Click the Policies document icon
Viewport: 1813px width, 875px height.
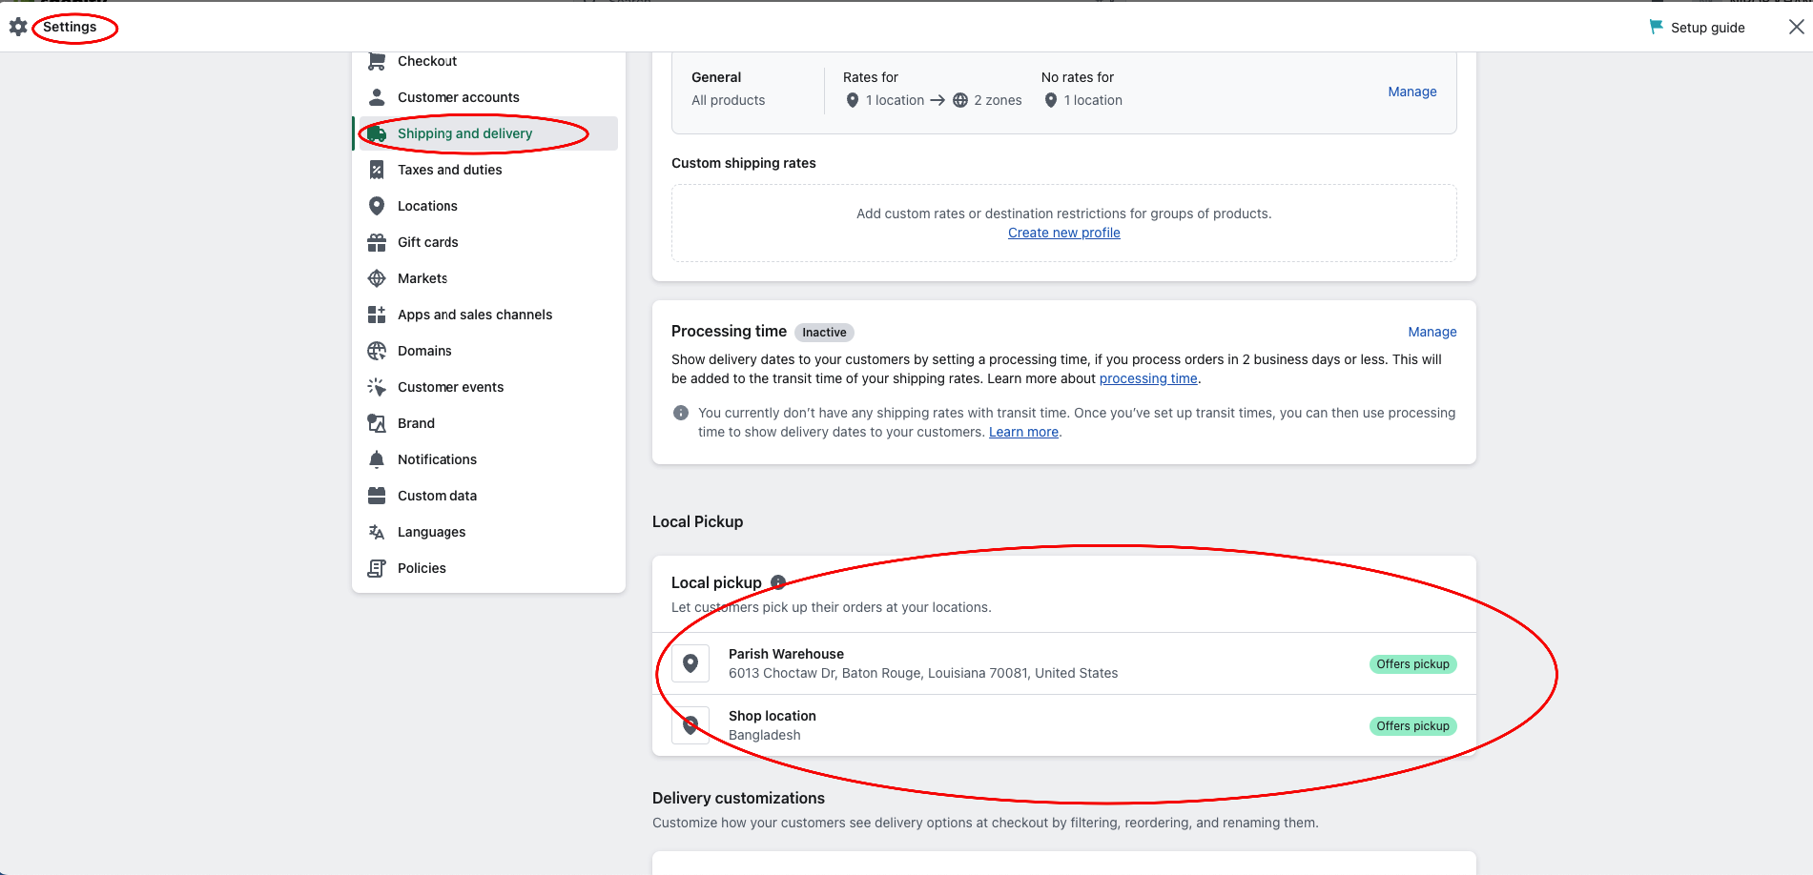pos(377,568)
